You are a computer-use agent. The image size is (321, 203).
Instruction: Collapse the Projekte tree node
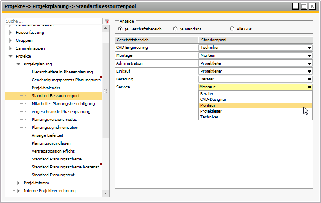[10, 56]
